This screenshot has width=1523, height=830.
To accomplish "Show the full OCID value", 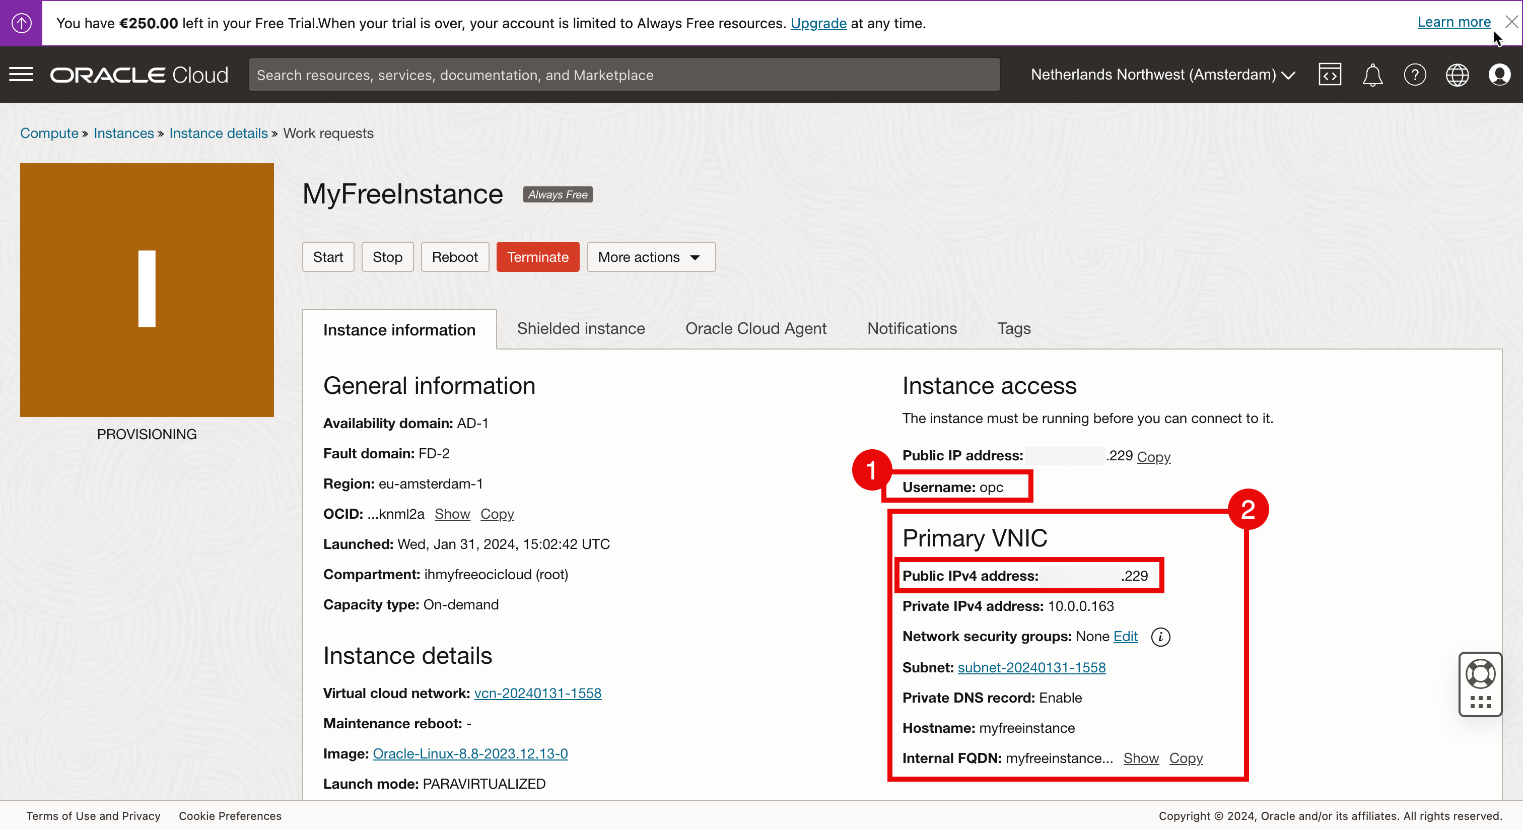I will tap(452, 514).
